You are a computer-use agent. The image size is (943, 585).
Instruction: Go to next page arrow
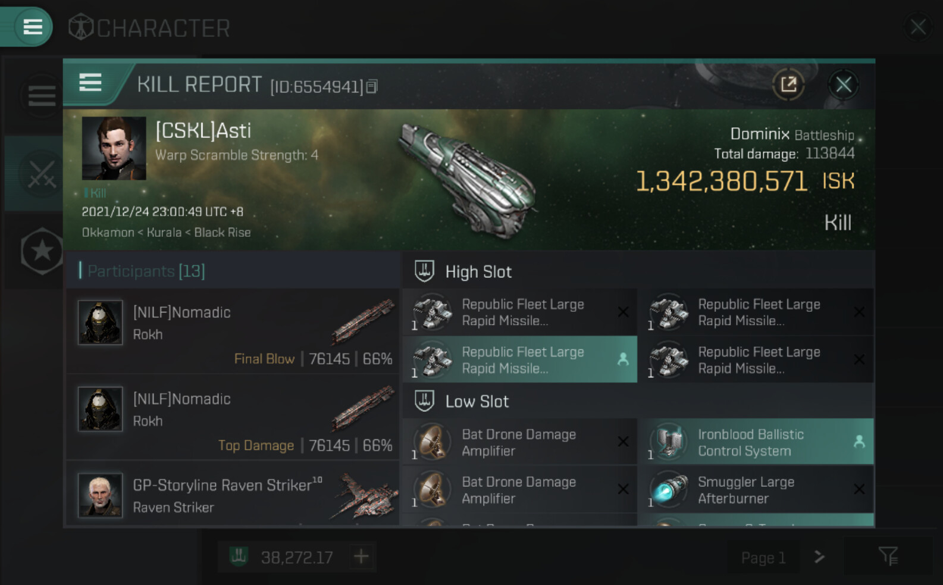tap(819, 557)
